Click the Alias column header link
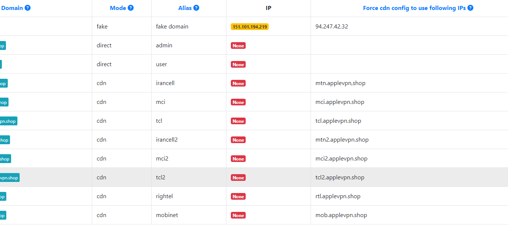508x230 pixels. (185, 8)
